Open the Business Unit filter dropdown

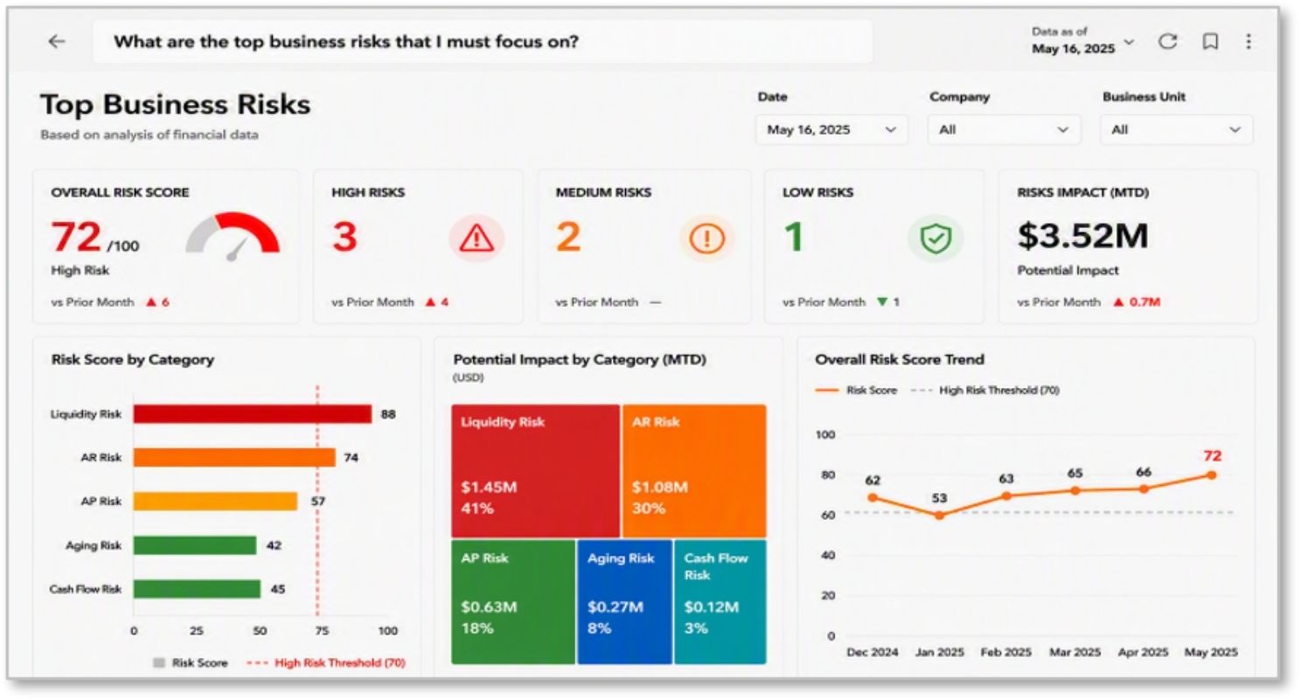(x=1177, y=129)
